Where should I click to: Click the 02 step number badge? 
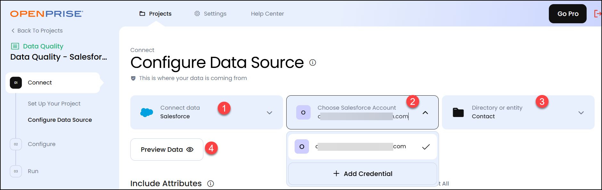16,144
